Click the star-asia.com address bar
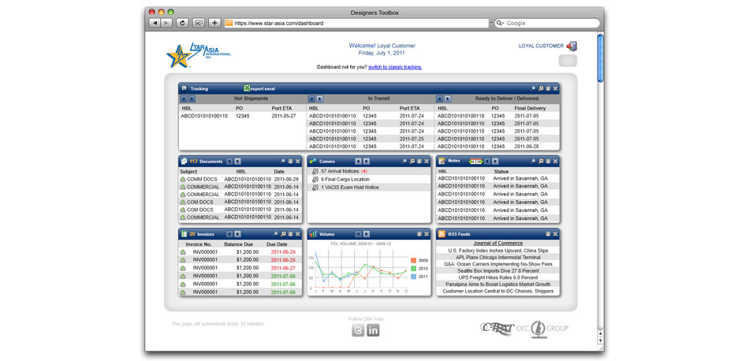Image resolution: width=749 pixels, height=361 pixels. click(x=356, y=23)
